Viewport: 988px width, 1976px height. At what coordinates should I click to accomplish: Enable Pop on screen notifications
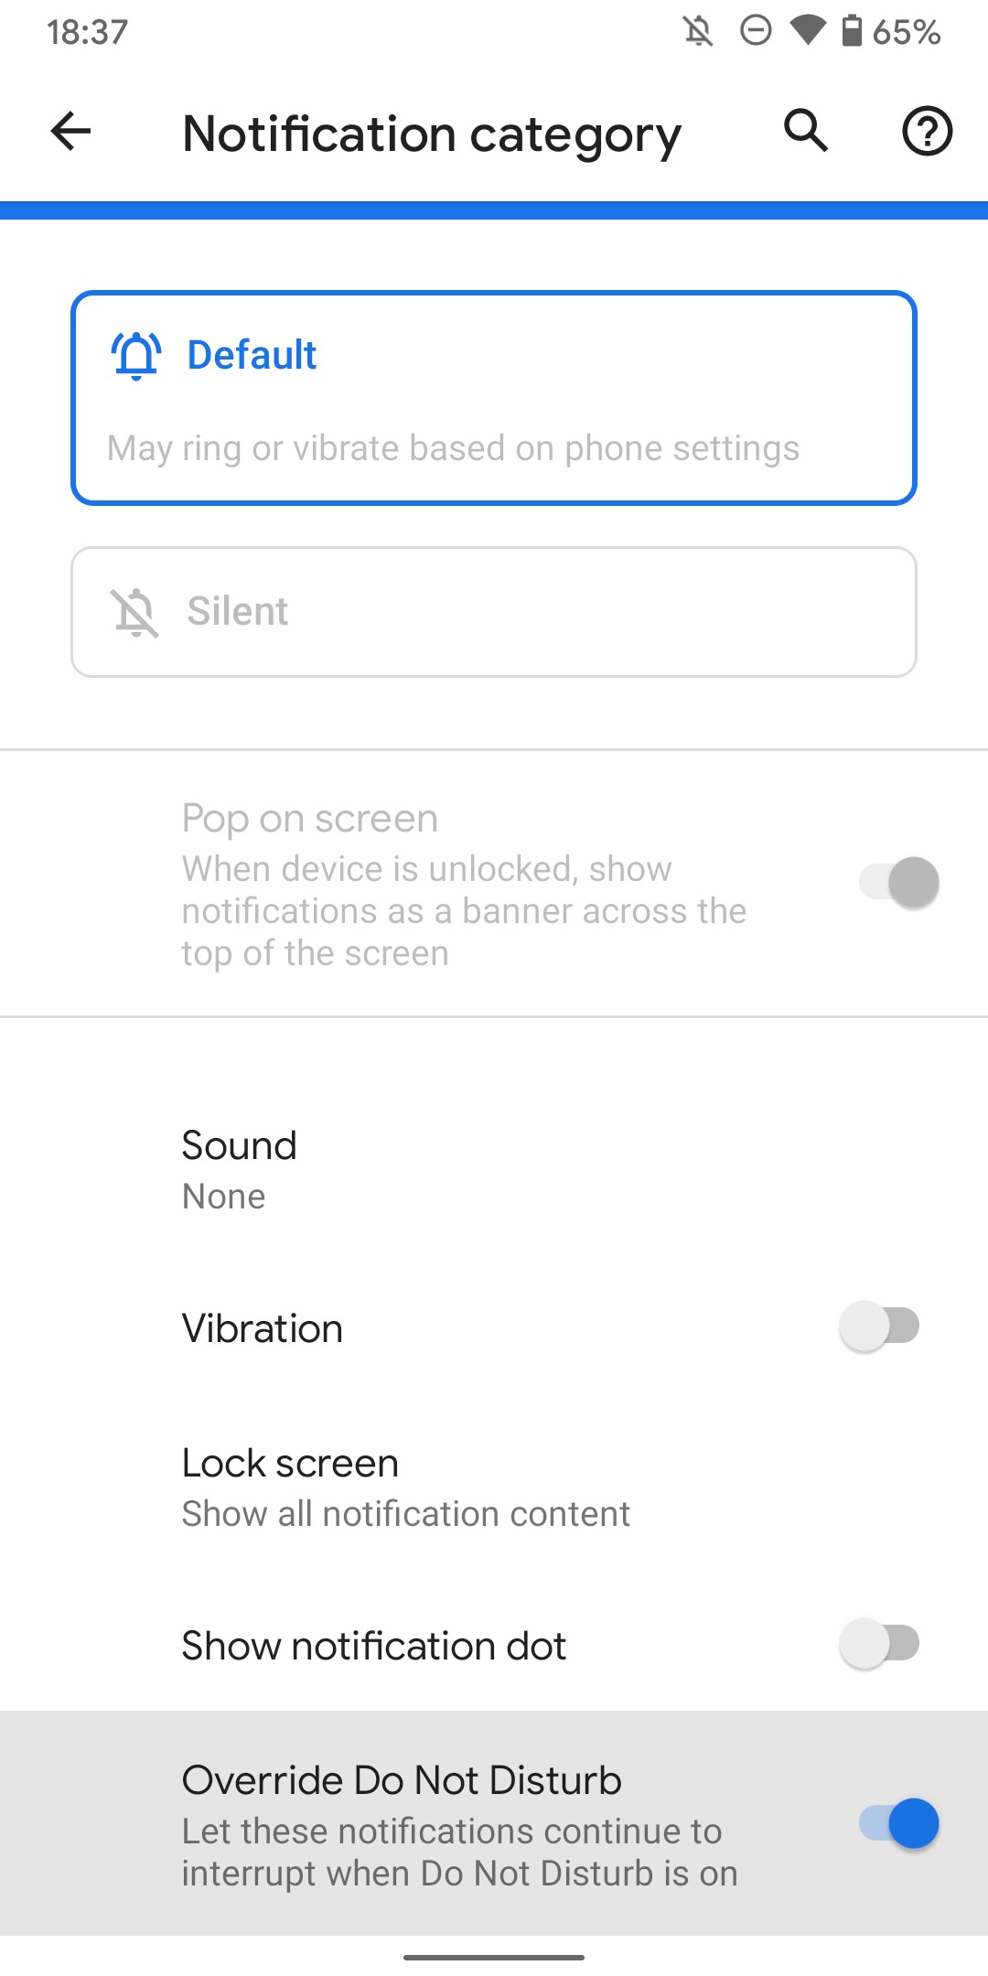[x=899, y=881]
